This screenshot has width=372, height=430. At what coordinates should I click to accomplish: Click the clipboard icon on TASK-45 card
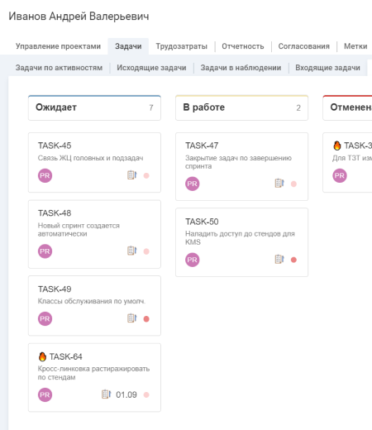click(x=131, y=175)
